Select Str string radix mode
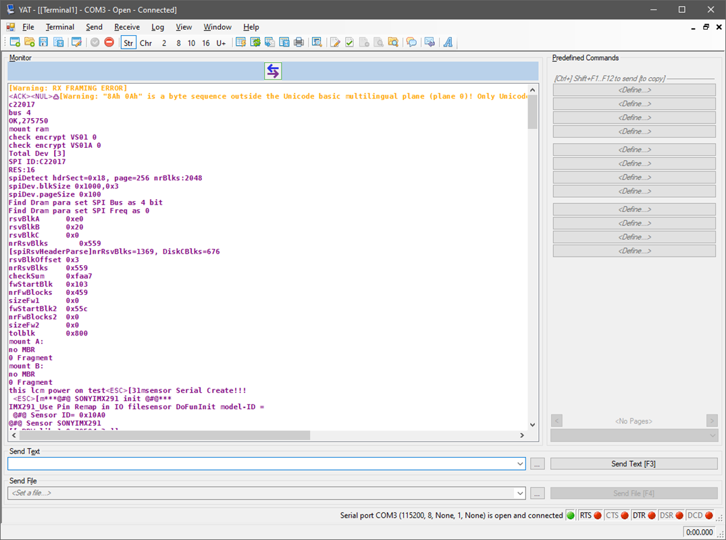Viewport: 726px width, 540px height. [128, 43]
